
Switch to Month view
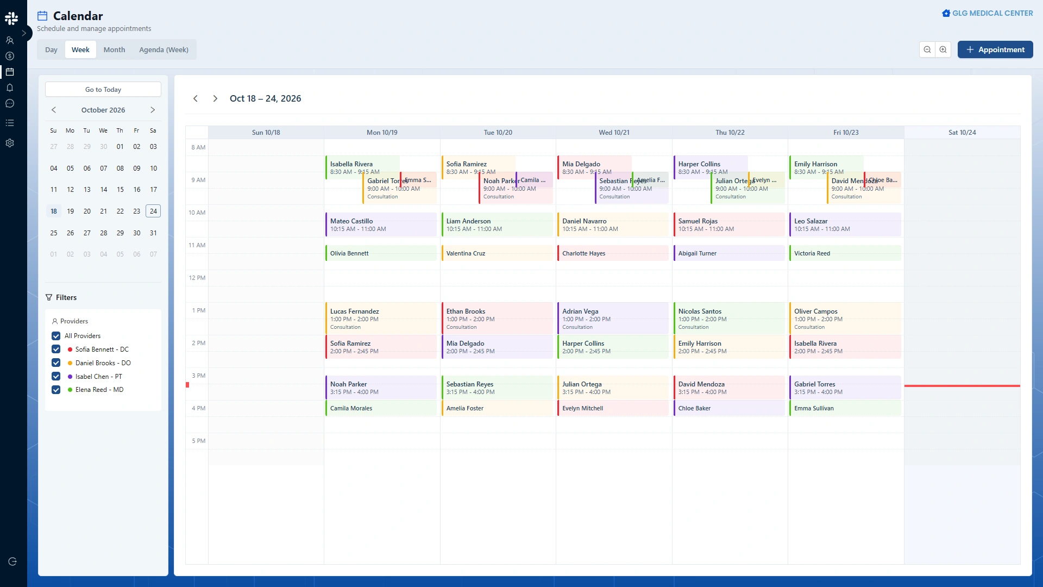click(x=114, y=49)
